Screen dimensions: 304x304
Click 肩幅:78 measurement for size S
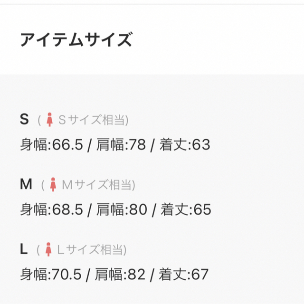tap(121, 144)
